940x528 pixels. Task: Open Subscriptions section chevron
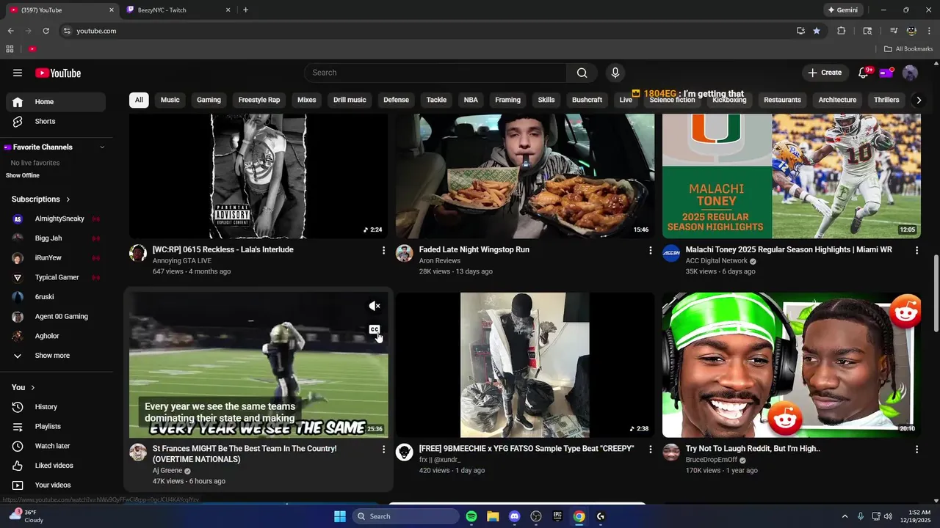click(x=68, y=199)
